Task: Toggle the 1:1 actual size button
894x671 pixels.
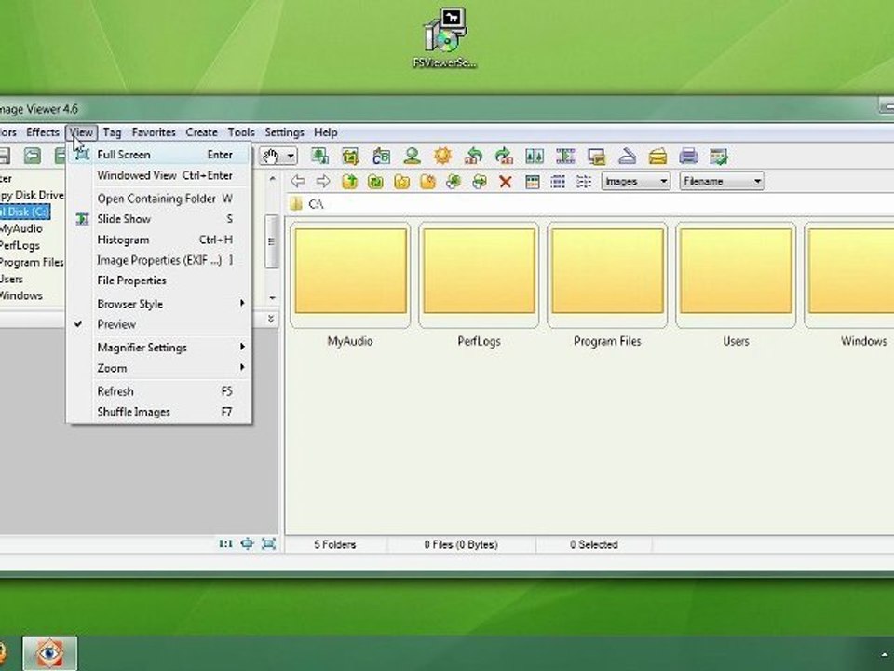Action: [x=225, y=543]
